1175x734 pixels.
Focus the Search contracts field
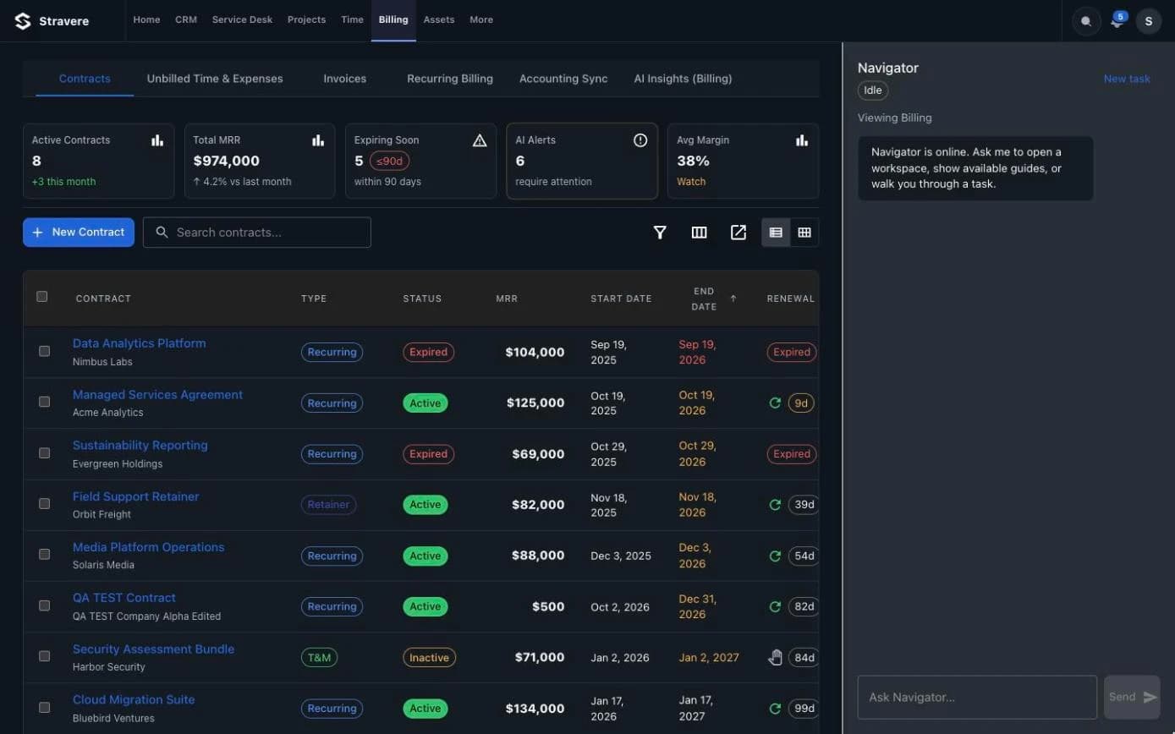pyautogui.click(x=256, y=233)
